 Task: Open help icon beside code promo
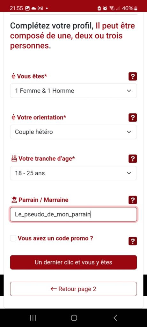(133, 241)
